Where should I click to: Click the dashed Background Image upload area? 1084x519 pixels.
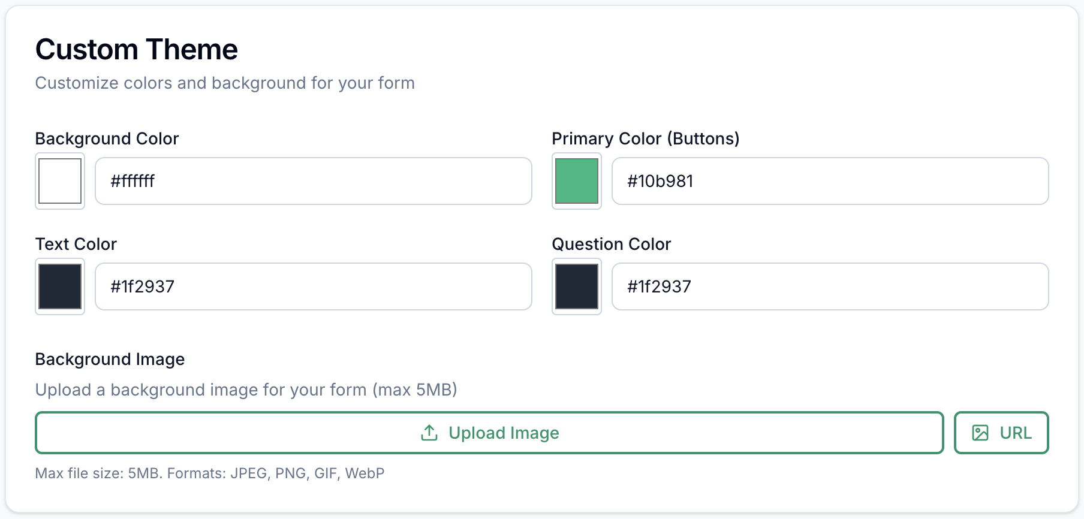click(x=490, y=432)
